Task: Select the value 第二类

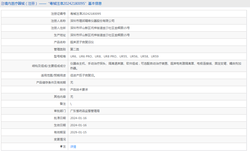Action: tap(75, 49)
